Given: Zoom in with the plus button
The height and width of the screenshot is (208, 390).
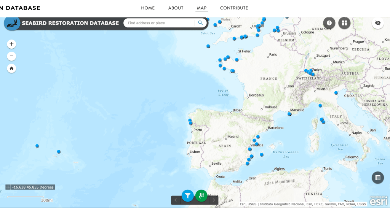Looking at the screenshot, I should coord(11,44).
